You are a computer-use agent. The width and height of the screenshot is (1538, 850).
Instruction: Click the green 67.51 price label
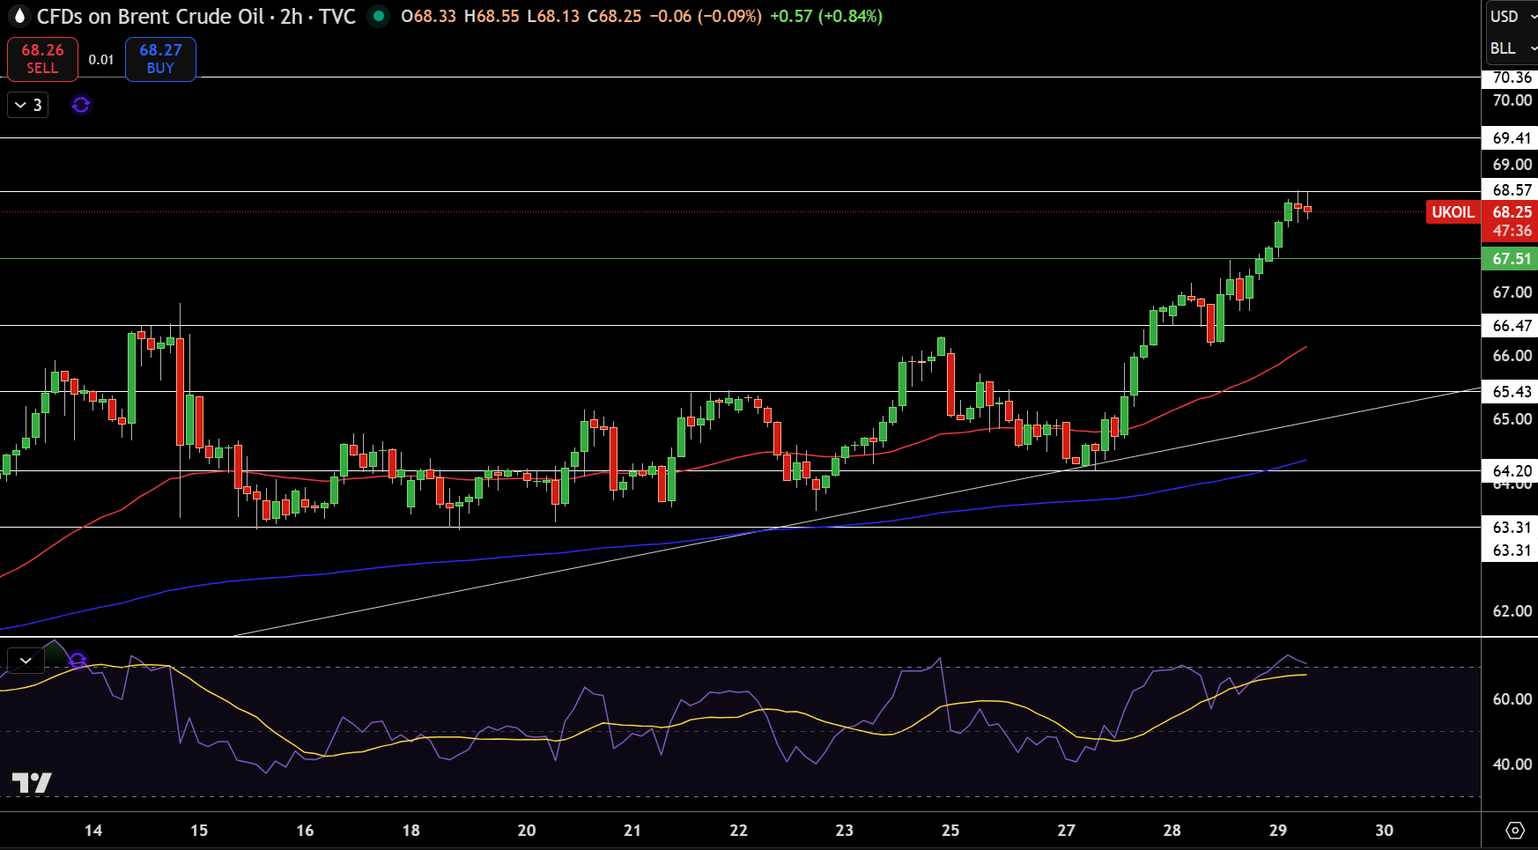[1511, 259]
